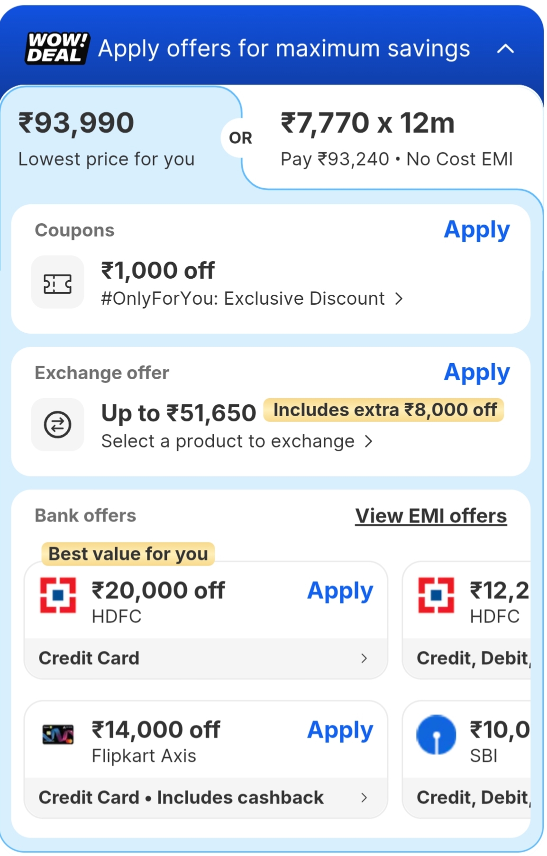
Task: Open Select a product to exchange
Action: tap(237, 441)
